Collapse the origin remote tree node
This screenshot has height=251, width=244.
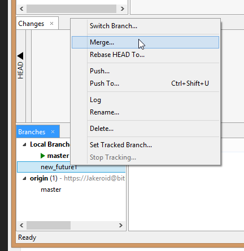[24, 178]
